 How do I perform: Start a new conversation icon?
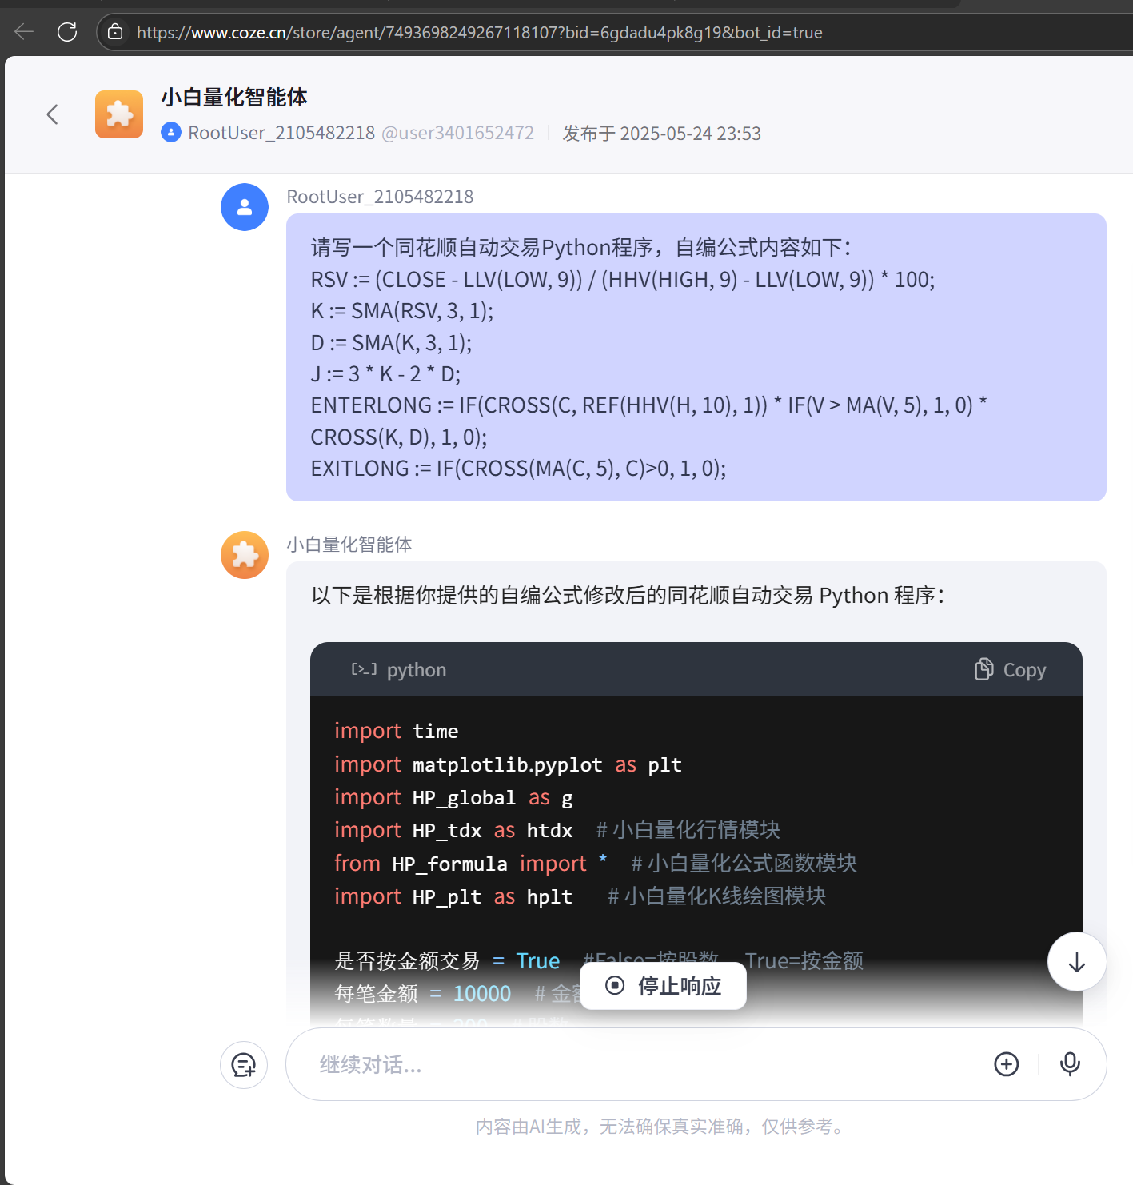[244, 1065]
